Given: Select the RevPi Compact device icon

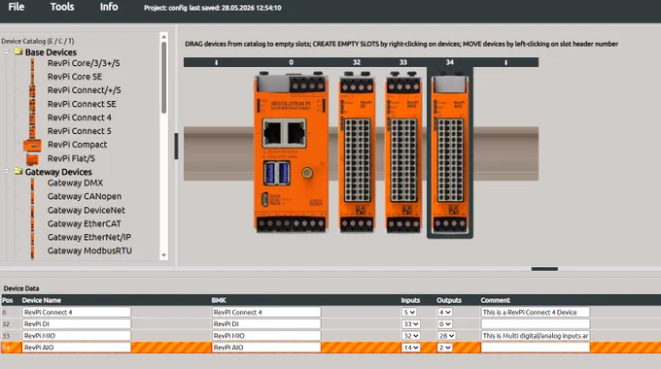Looking at the screenshot, I should (32, 146).
